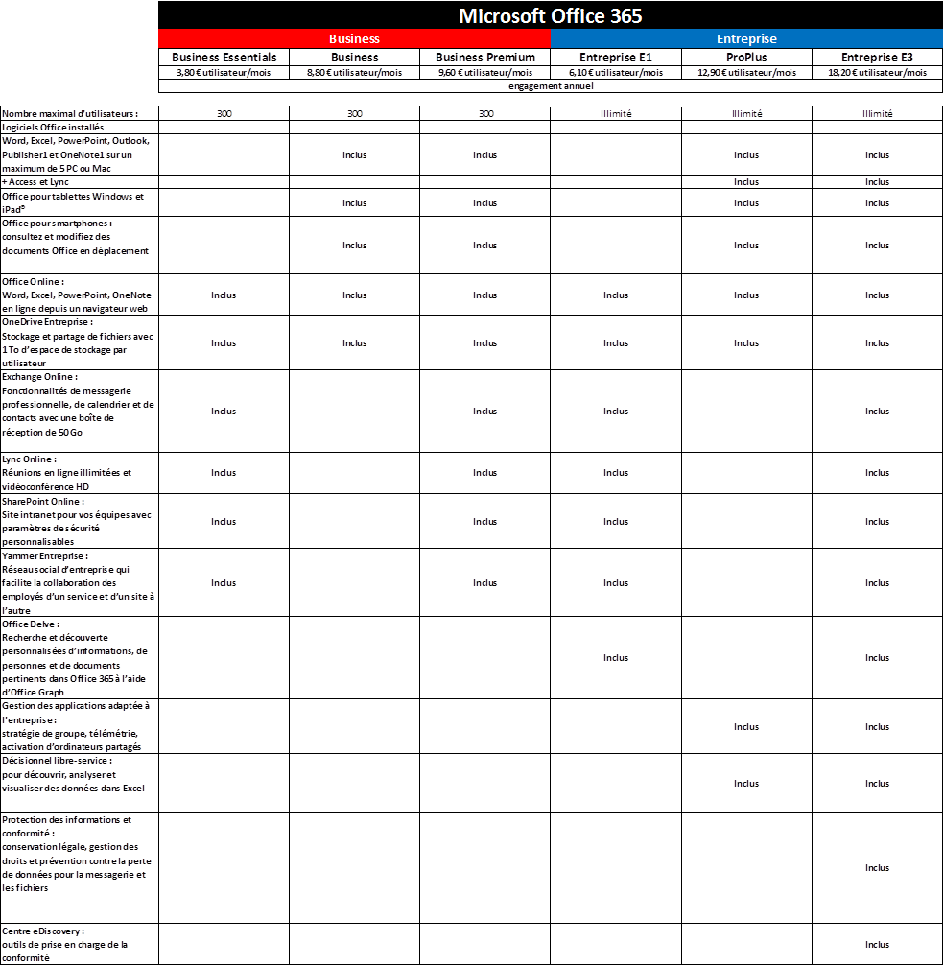Select the blue Entreprise category header

(x=746, y=38)
